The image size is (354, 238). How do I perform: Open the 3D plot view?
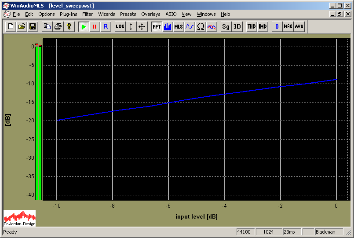237,26
